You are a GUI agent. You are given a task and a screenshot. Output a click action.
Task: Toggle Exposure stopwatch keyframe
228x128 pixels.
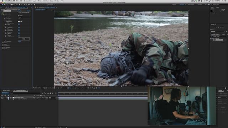pos(7,28)
